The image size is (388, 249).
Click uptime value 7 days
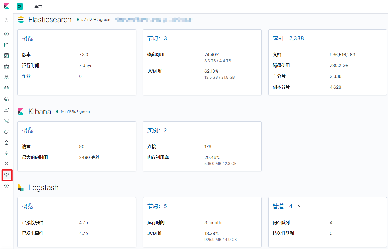point(86,65)
